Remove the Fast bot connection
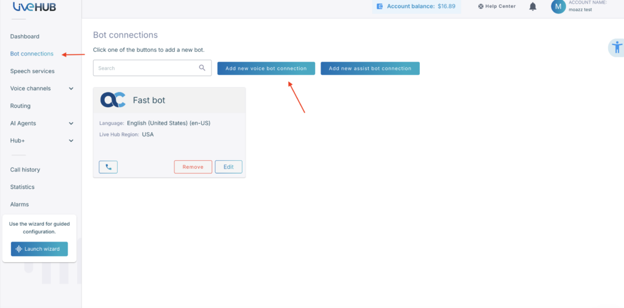Image resolution: width=624 pixels, height=308 pixels. pyautogui.click(x=193, y=167)
